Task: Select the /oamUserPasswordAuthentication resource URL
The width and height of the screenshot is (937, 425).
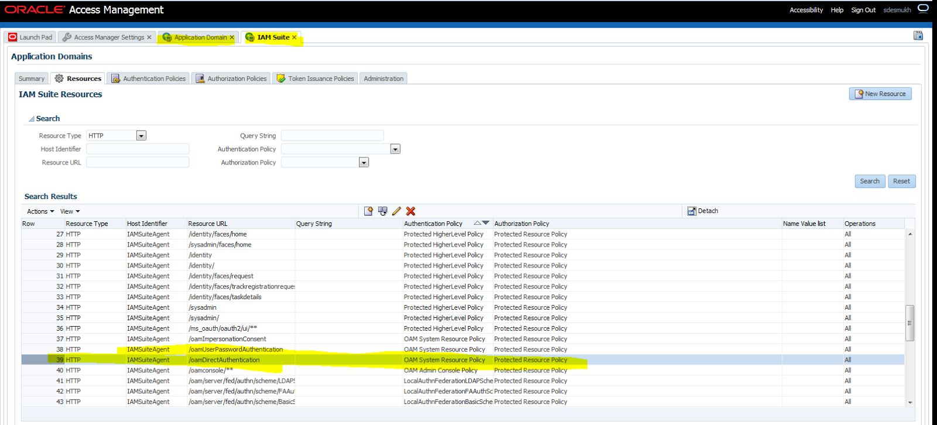Action: [x=235, y=349]
